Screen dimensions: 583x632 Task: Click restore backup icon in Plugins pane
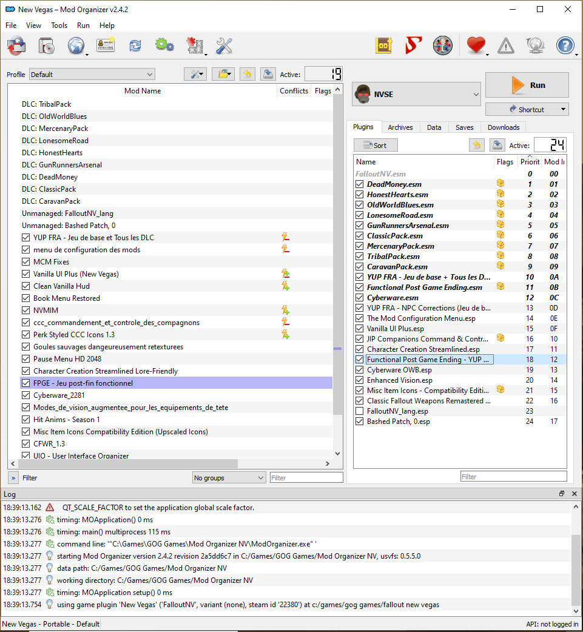coord(477,145)
